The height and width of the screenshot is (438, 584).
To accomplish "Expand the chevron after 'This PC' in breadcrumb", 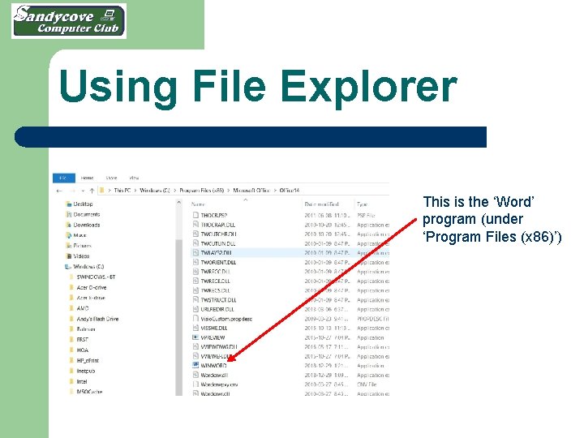I will point(135,191).
